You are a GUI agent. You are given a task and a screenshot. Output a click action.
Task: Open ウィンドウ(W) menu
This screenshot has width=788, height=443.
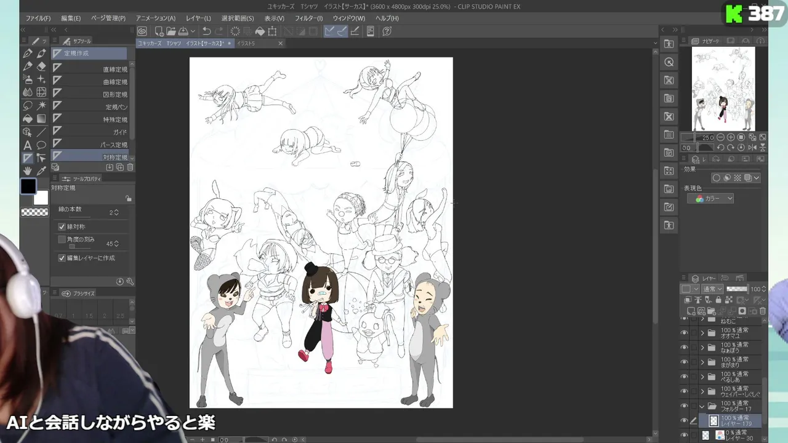coord(348,18)
